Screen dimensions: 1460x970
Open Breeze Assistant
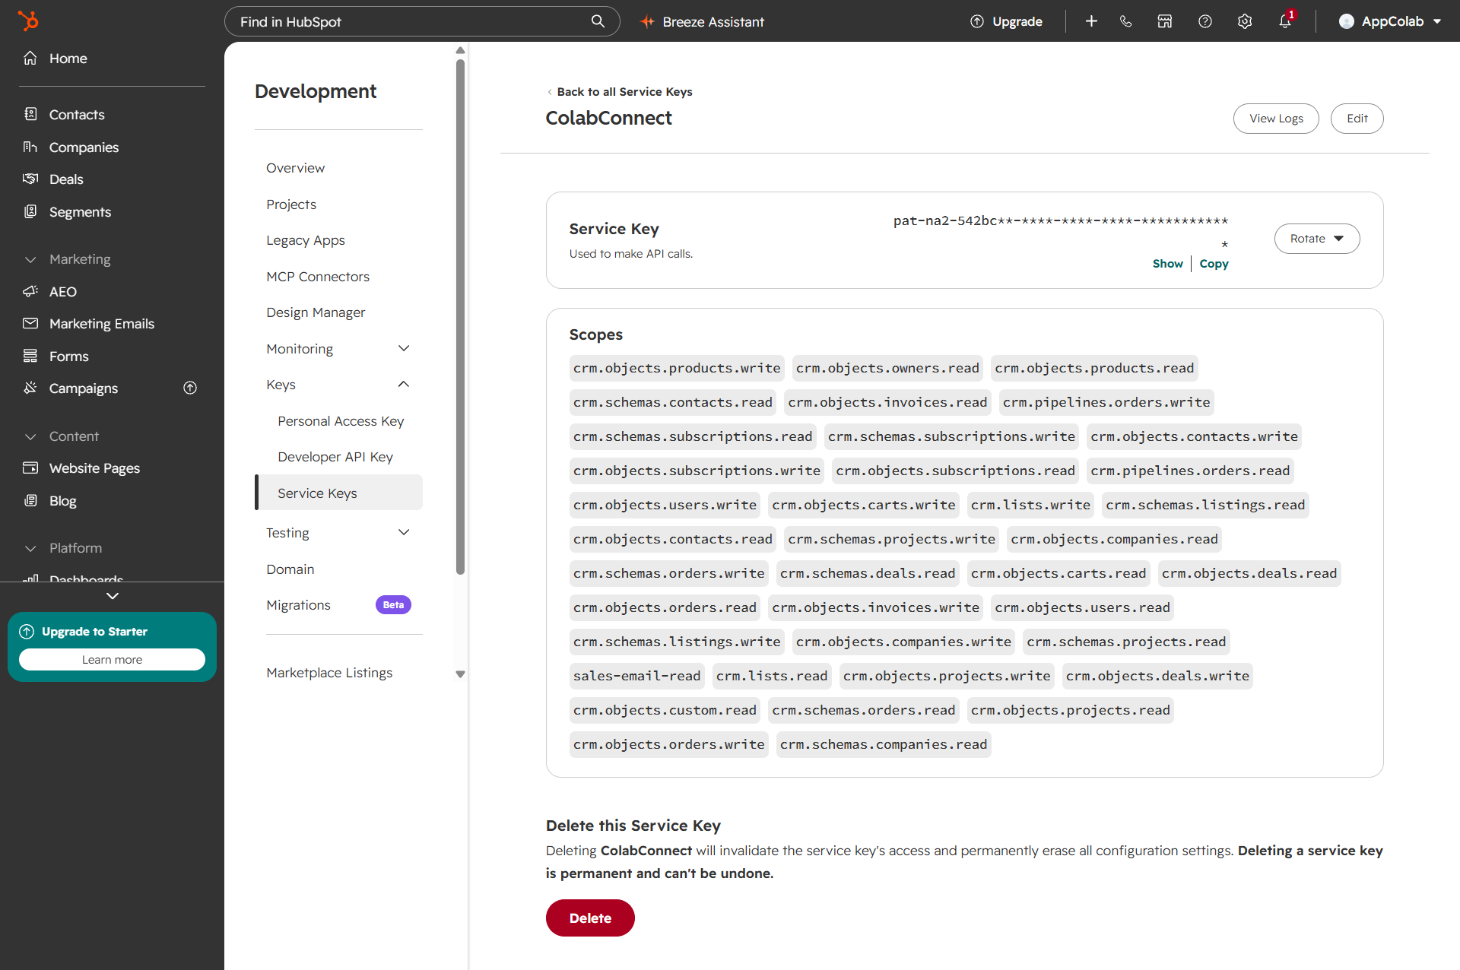click(x=702, y=21)
